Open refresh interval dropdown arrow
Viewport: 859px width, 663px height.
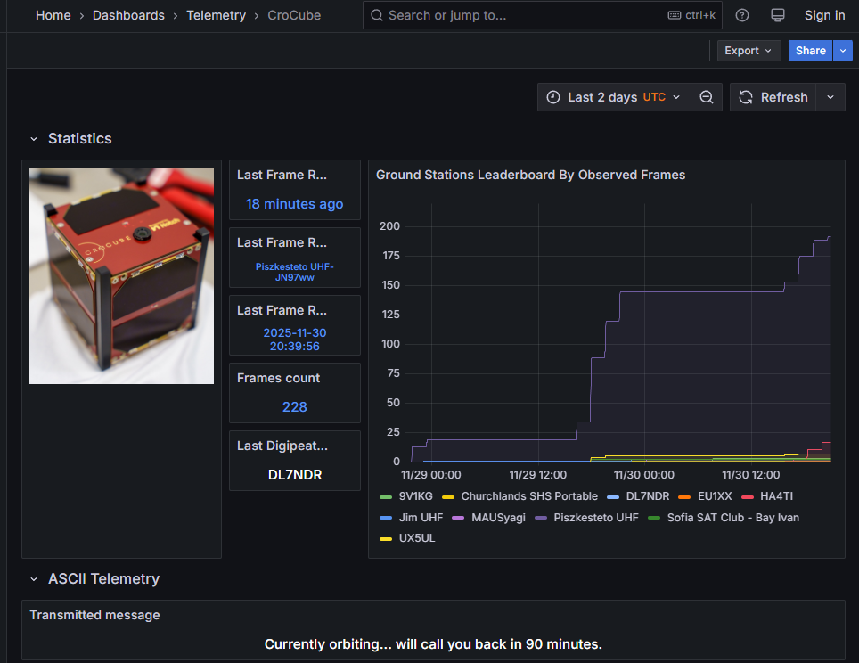[830, 97]
